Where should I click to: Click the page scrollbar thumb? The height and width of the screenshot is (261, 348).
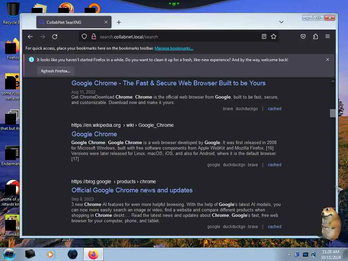click(x=332, y=113)
